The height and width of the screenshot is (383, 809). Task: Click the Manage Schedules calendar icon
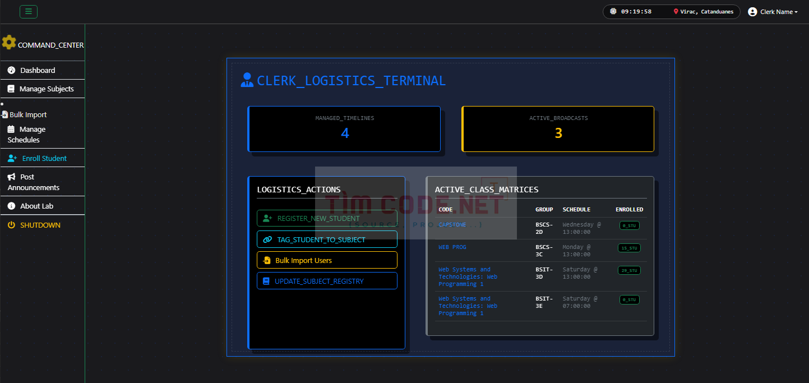click(11, 129)
